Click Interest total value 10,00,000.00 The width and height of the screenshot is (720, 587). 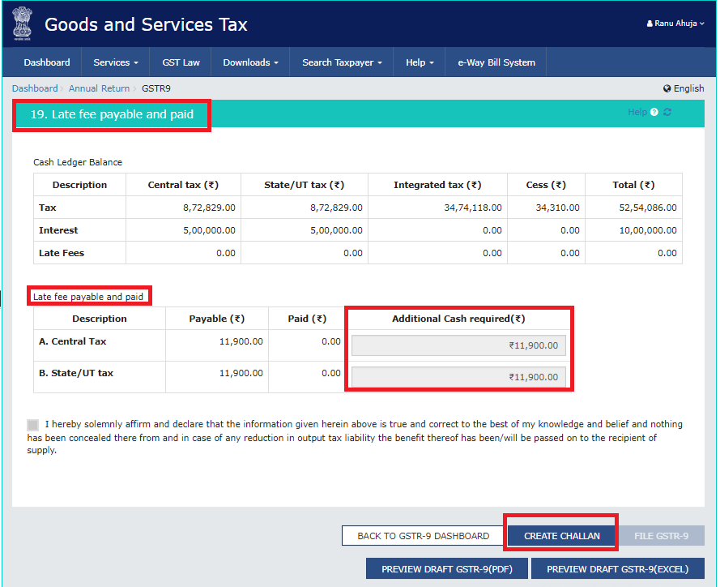coord(648,230)
